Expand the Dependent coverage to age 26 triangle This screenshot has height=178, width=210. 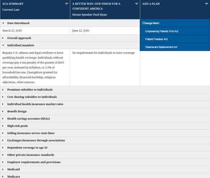tap(3, 148)
